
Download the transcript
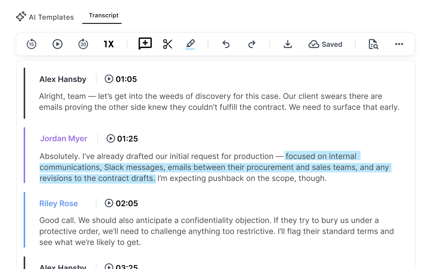[x=288, y=44]
